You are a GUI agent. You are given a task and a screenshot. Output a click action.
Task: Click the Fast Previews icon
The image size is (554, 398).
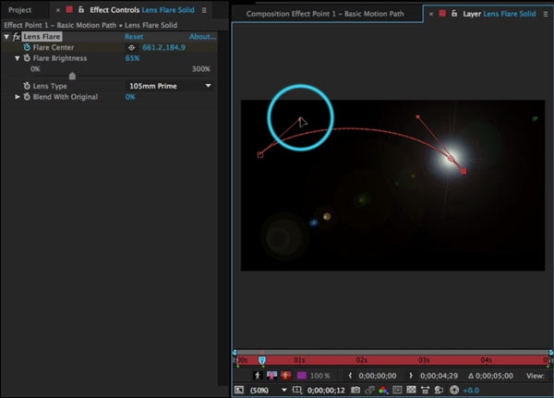[x=439, y=390]
